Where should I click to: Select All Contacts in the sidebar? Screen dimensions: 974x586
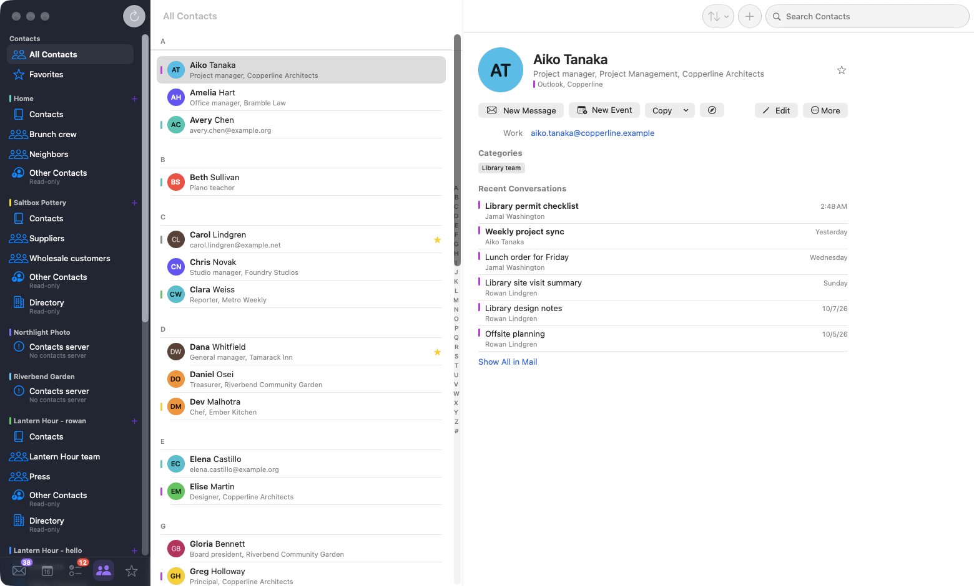(x=70, y=54)
